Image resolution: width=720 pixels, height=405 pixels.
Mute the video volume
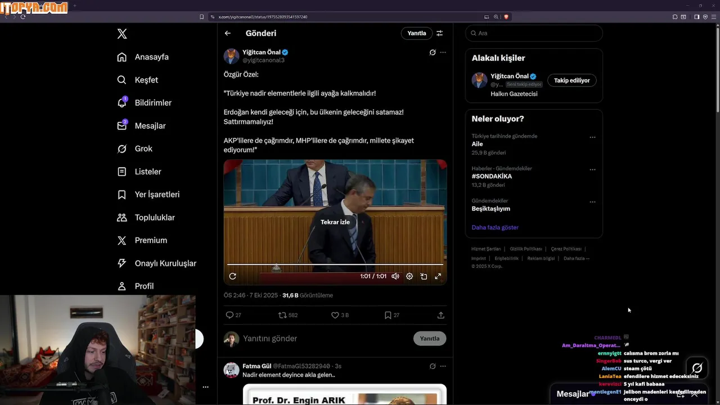point(395,276)
